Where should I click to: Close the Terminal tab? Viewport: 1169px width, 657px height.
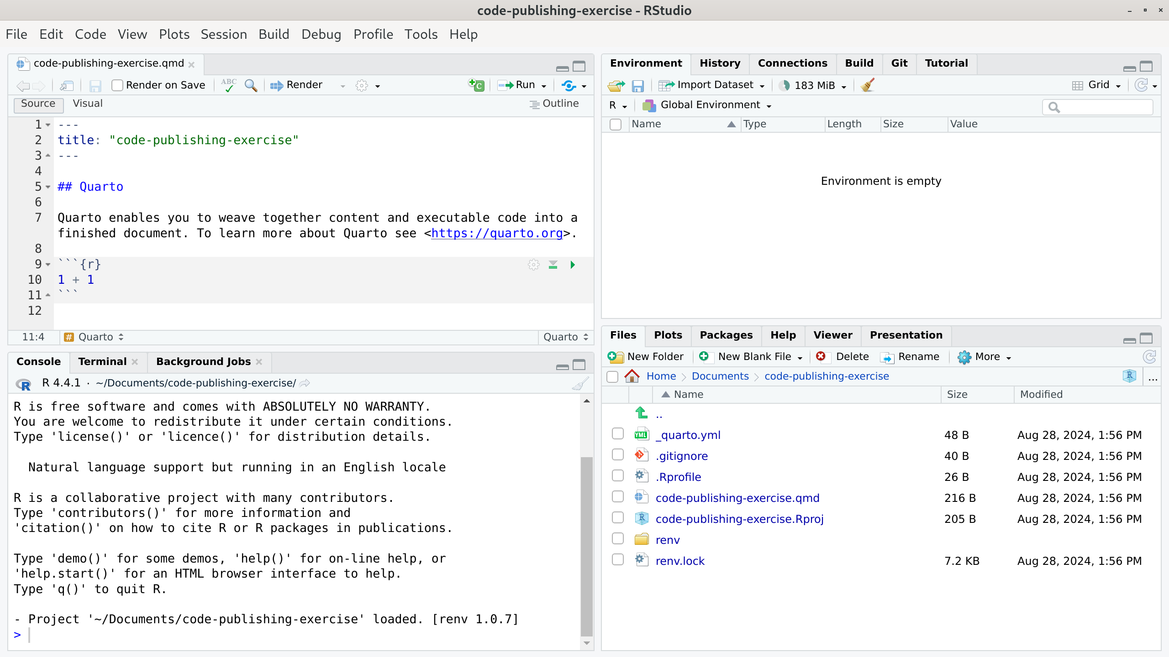[x=135, y=362]
